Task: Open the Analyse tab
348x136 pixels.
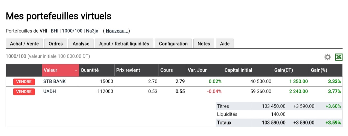Action: click(81, 44)
